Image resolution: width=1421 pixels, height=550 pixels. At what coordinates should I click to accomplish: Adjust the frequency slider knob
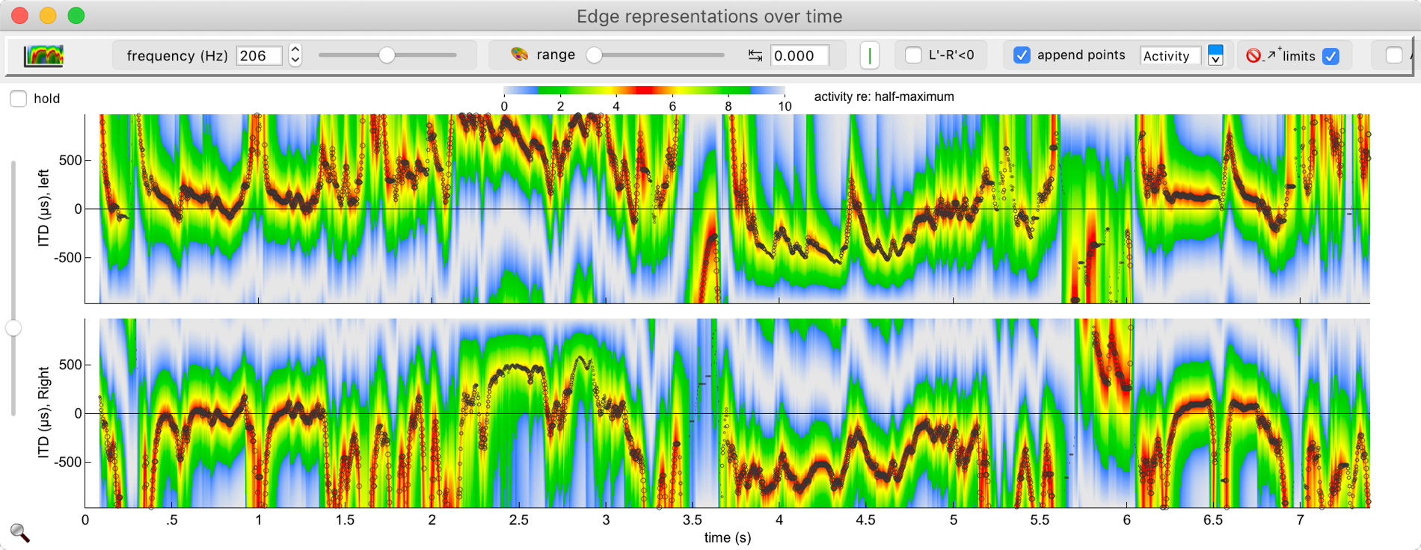(387, 55)
